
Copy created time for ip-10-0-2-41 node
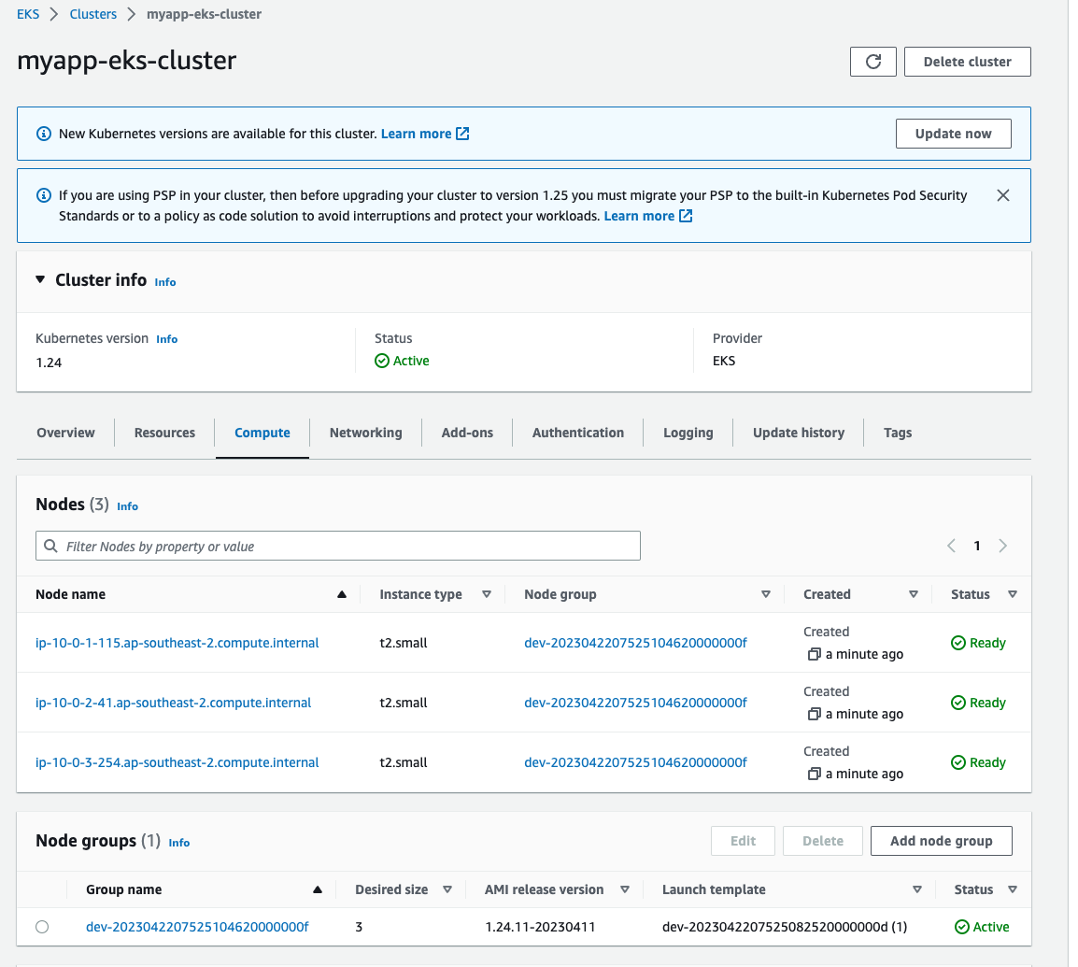814,714
